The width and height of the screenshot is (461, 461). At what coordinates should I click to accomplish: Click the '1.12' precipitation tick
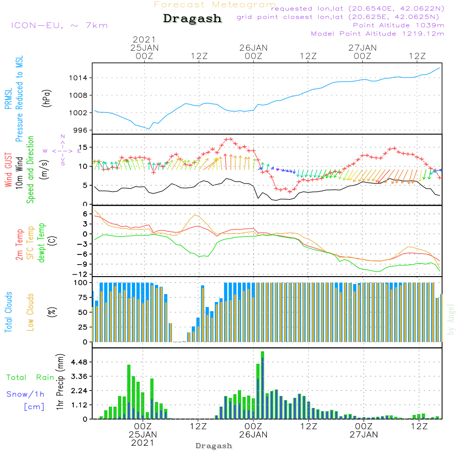tap(80, 405)
